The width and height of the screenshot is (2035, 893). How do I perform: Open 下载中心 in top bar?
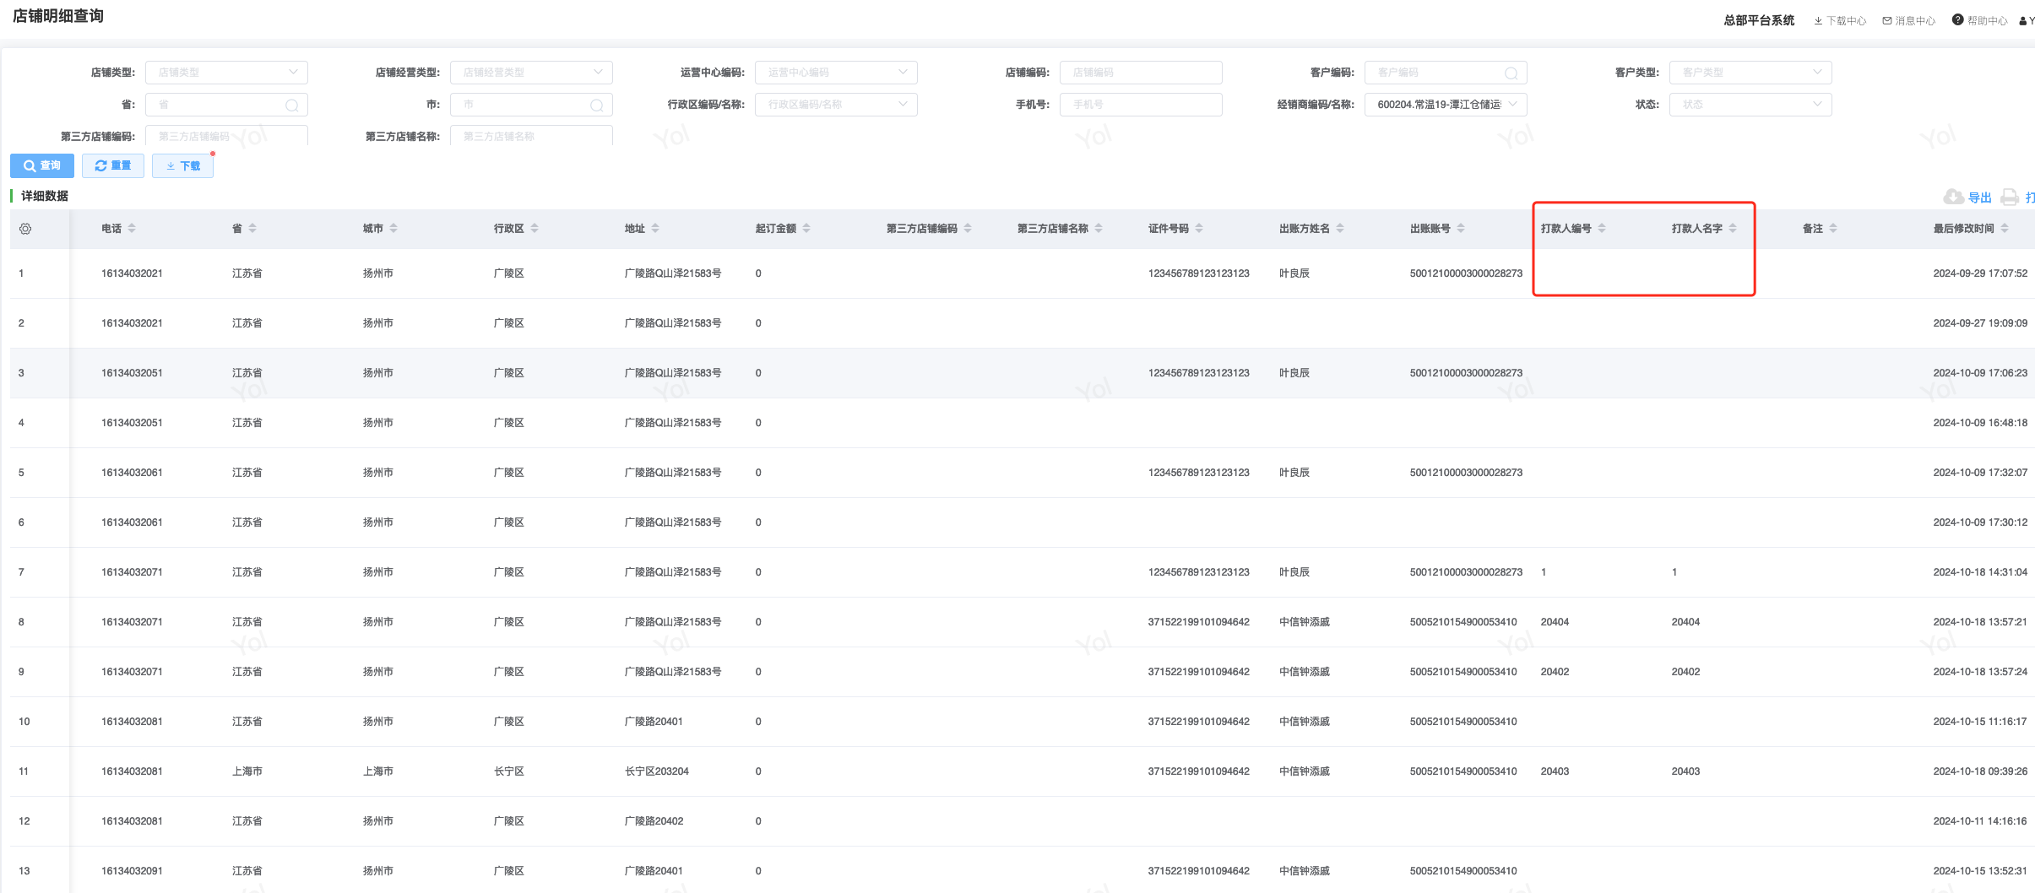coord(1841,21)
